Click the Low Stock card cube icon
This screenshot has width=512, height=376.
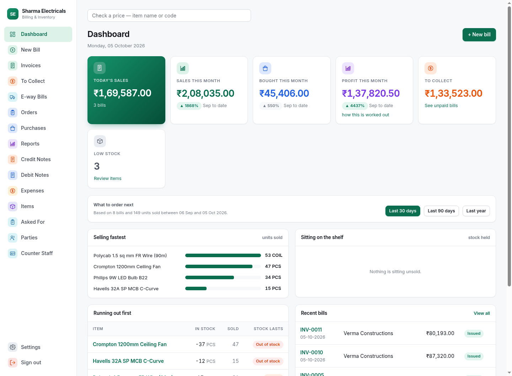(100, 141)
